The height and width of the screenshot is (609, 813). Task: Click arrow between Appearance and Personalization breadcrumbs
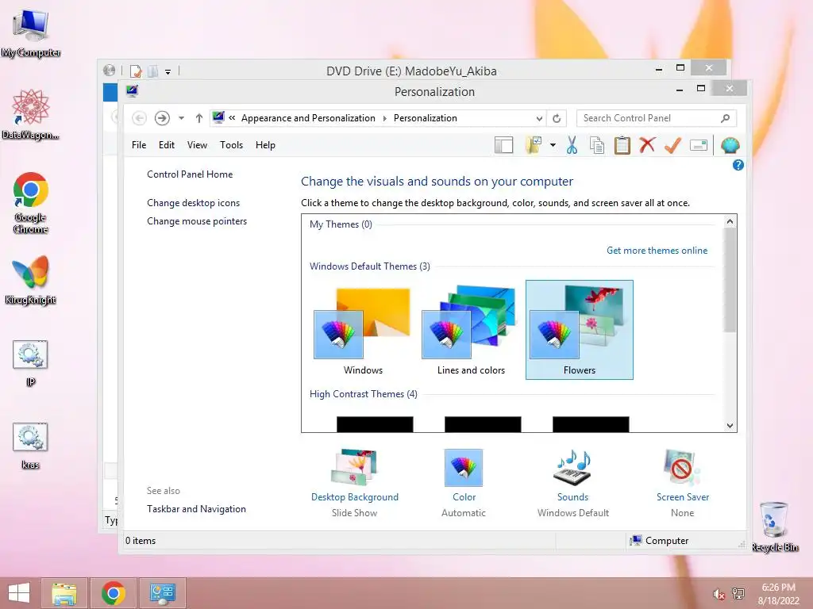(385, 119)
